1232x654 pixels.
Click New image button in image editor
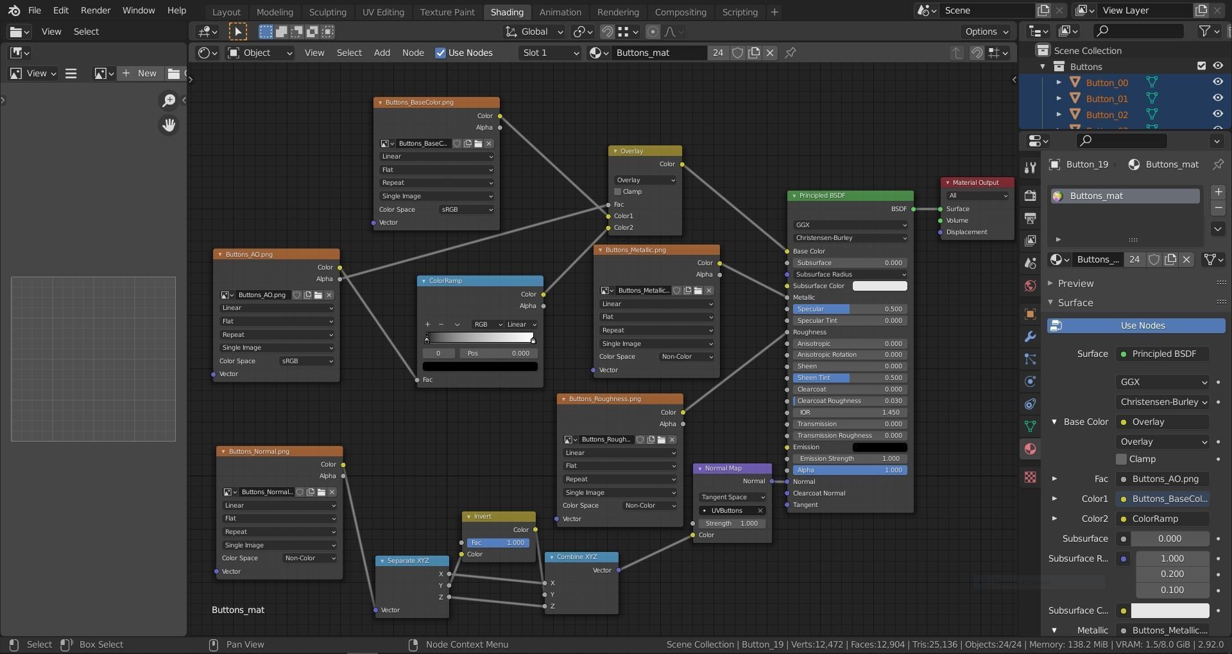coord(139,73)
